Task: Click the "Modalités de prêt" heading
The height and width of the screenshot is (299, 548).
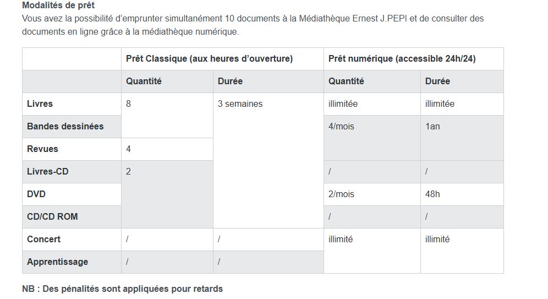Action: 58,6
